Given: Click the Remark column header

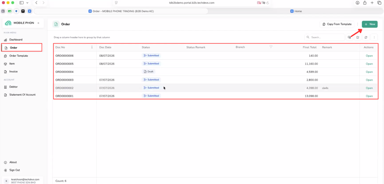Looking at the screenshot, I should click(327, 47).
